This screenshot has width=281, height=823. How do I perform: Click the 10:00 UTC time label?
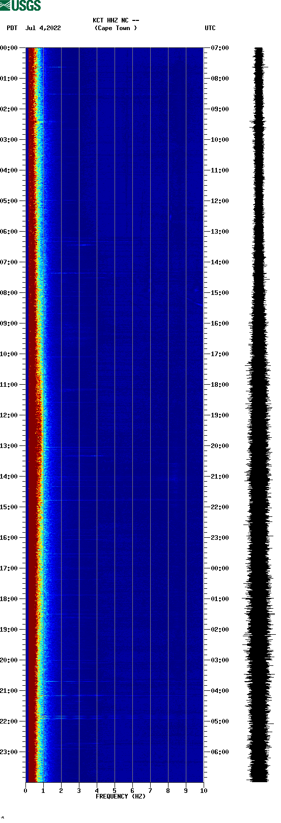pos(220,140)
